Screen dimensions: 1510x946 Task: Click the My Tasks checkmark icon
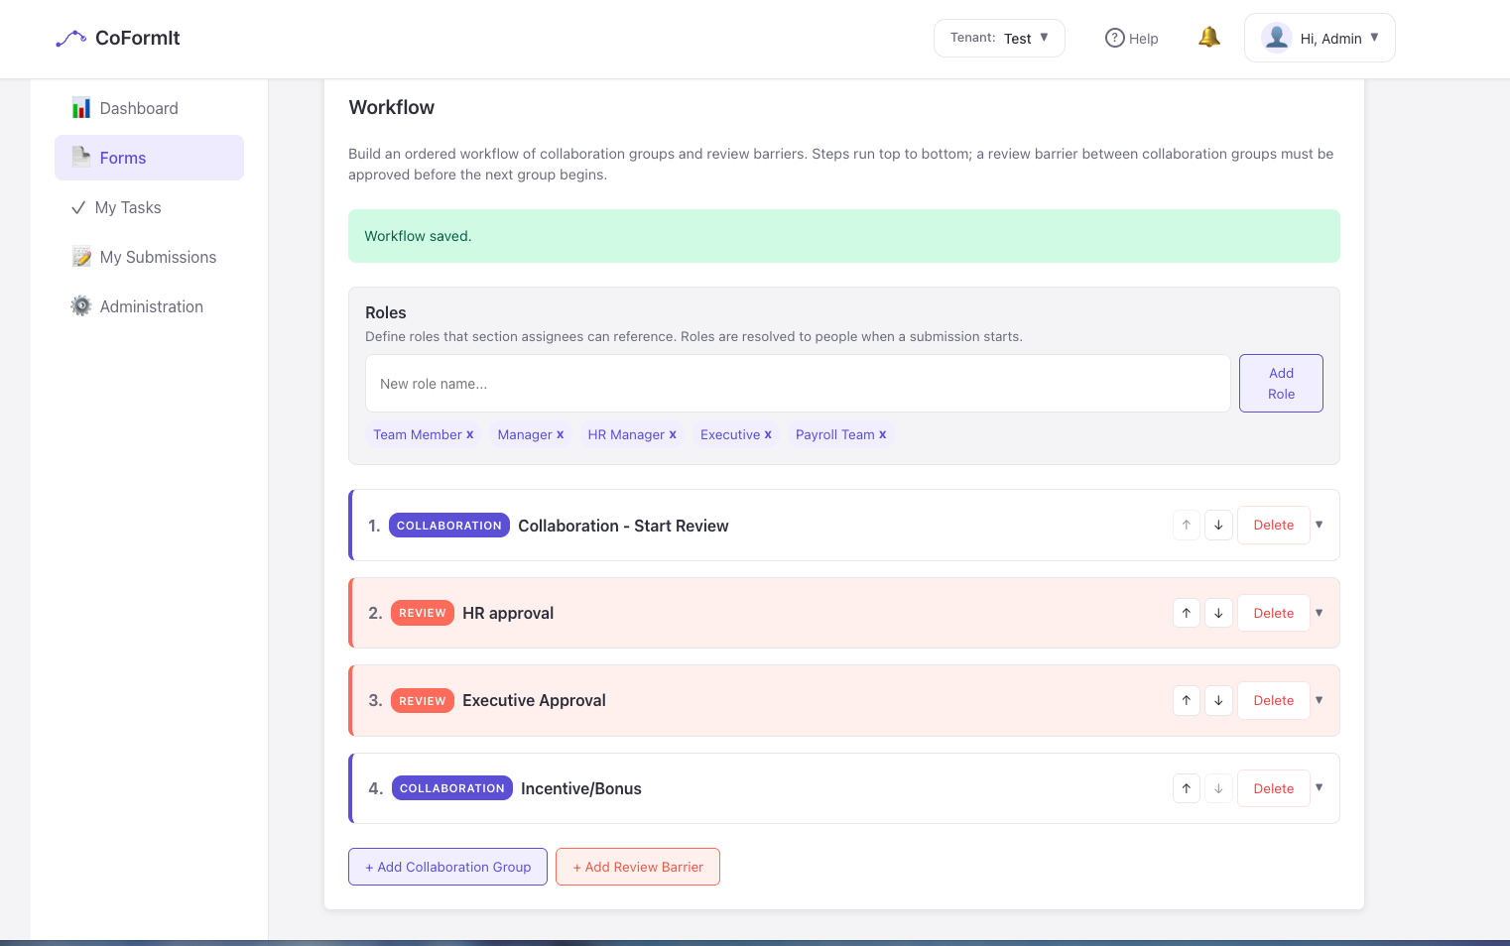click(78, 207)
